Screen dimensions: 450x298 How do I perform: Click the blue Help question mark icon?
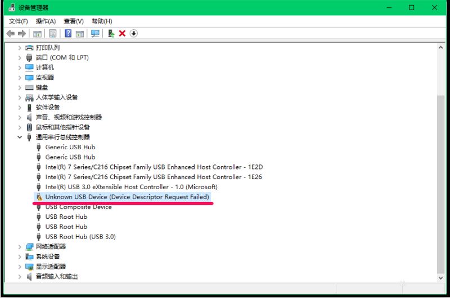click(x=68, y=34)
